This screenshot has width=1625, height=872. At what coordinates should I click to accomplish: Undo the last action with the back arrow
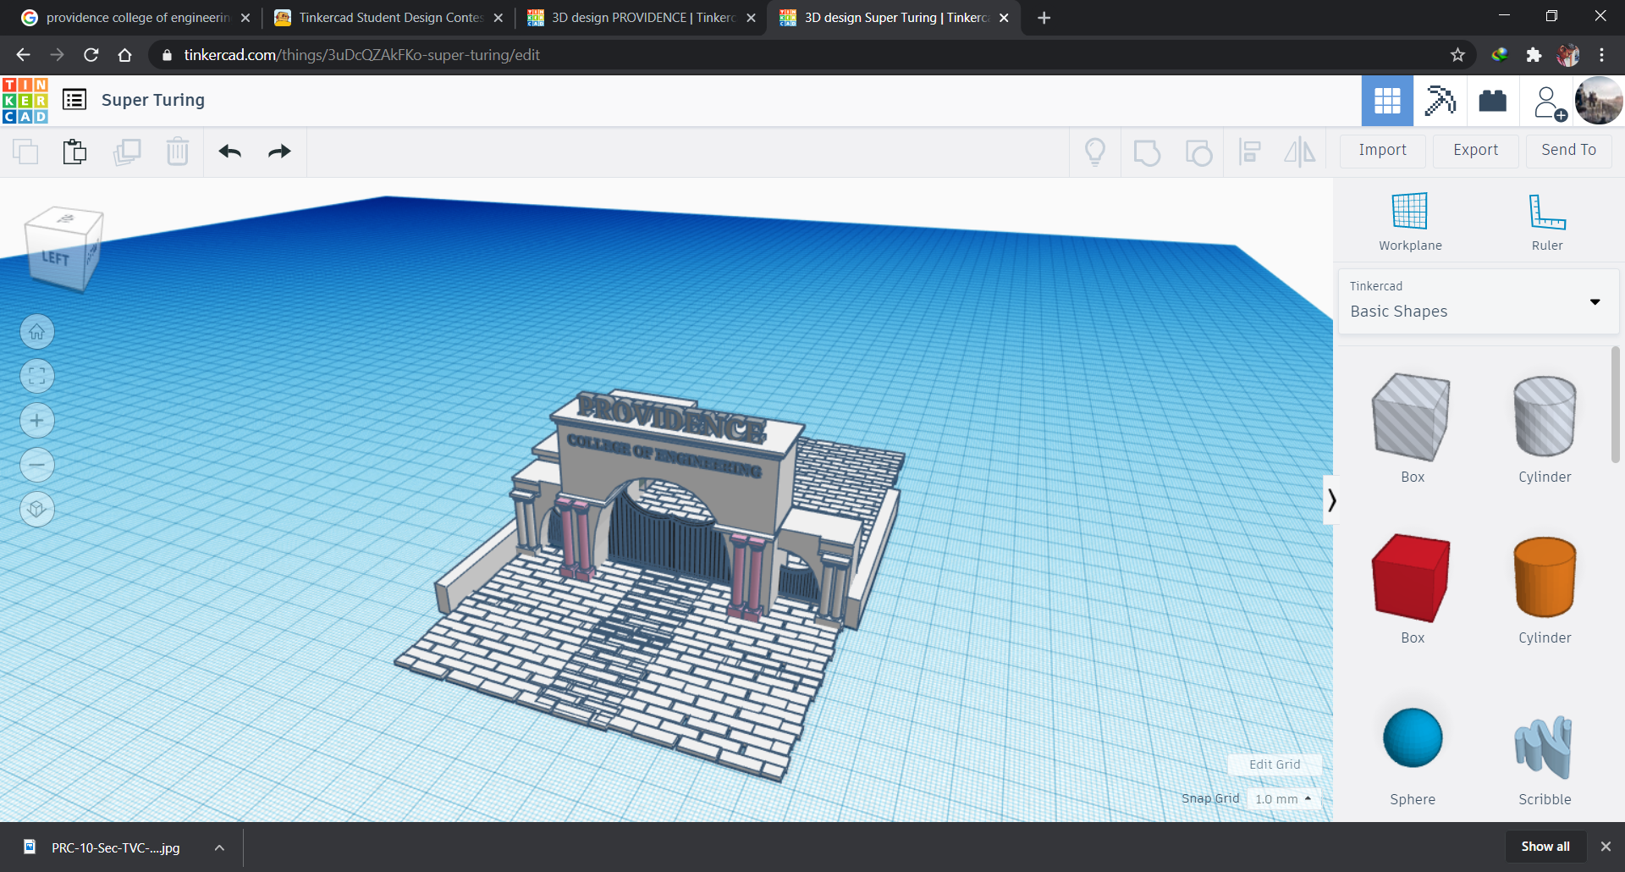coord(230,152)
